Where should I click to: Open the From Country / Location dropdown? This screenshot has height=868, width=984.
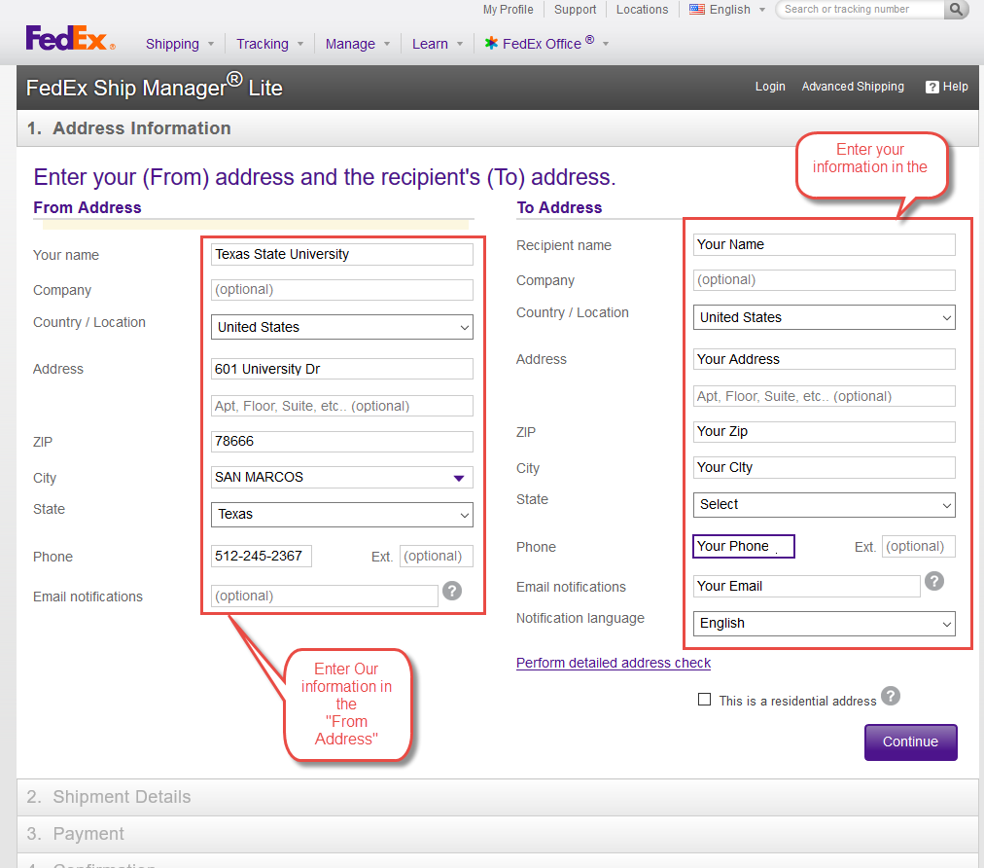[x=341, y=327]
